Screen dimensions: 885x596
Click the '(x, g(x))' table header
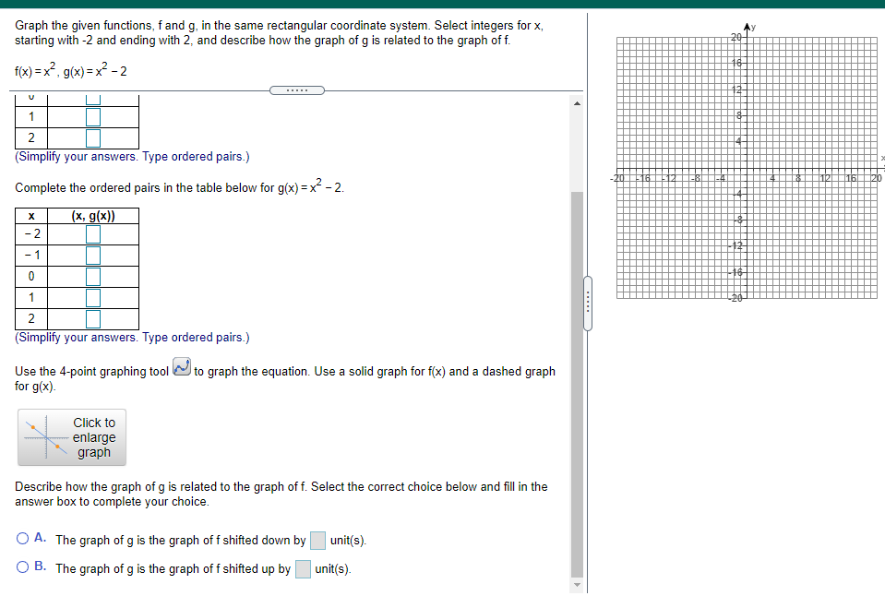pyautogui.click(x=93, y=216)
